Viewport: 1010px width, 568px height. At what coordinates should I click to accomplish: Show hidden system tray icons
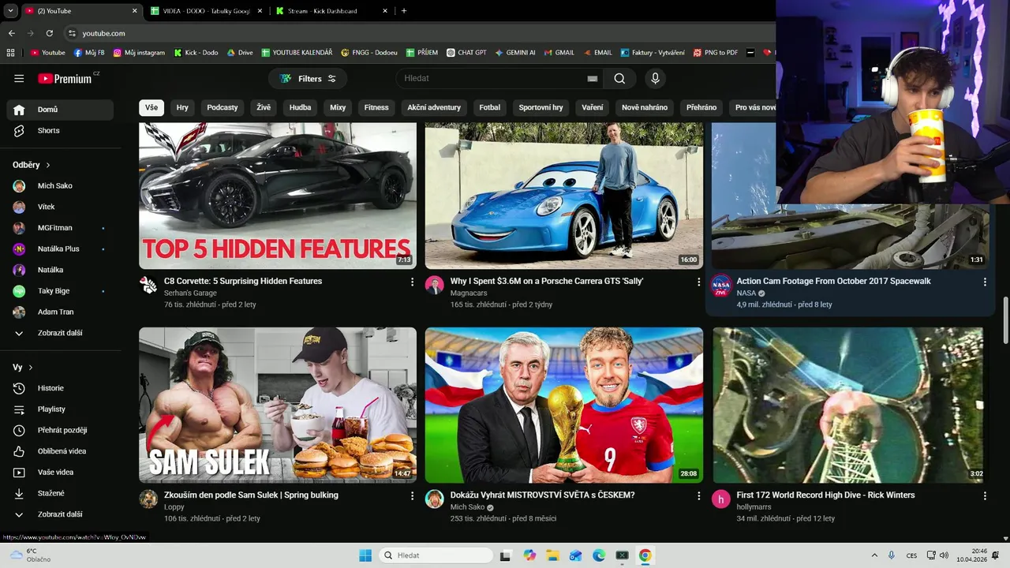click(x=874, y=555)
